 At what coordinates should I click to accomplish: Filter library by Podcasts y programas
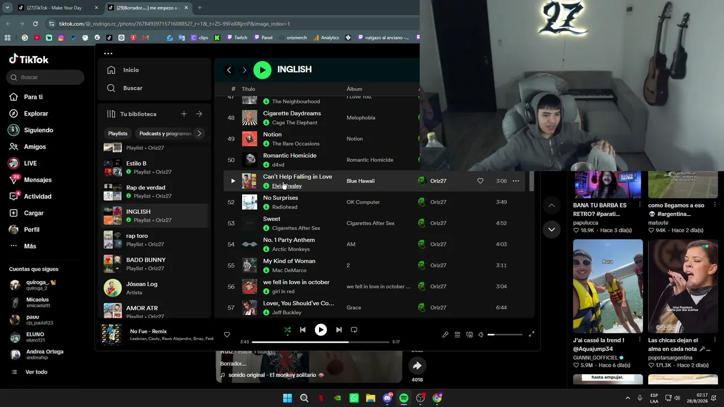coord(165,133)
